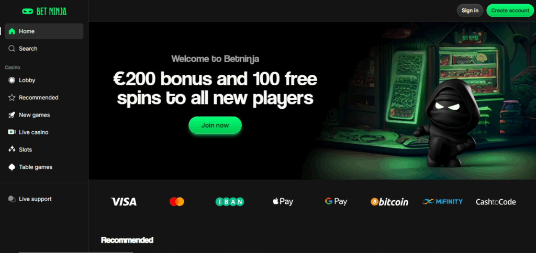Click the Mastercard payment logo
The height and width of the screenshot is (253, 536).
tap(177, 202)
